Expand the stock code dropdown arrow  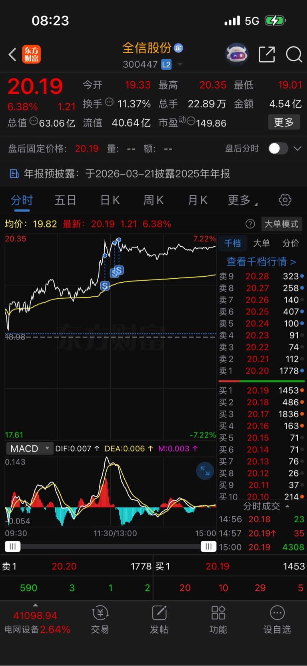pyautogui.click(x=180, y=64)
